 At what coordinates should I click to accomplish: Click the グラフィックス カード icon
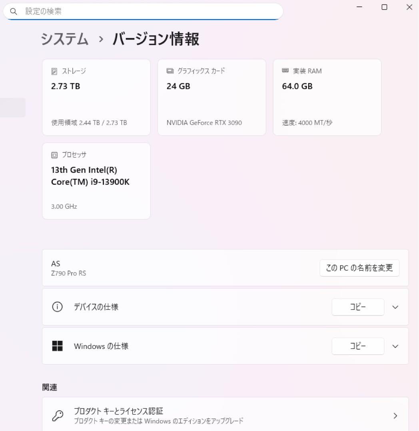[x=170, y=71]
